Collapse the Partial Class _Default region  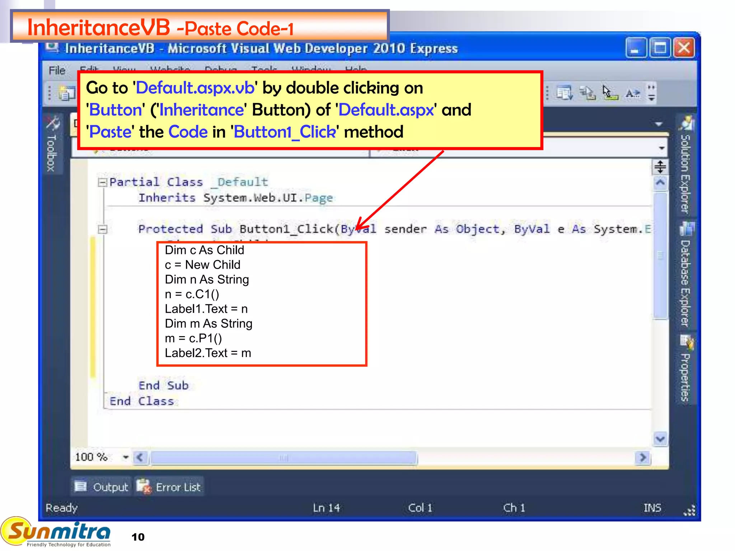coord(103,183)
